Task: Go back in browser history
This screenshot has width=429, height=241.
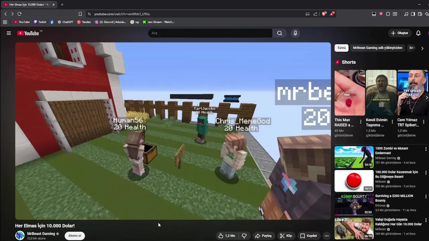Action: 5,14
